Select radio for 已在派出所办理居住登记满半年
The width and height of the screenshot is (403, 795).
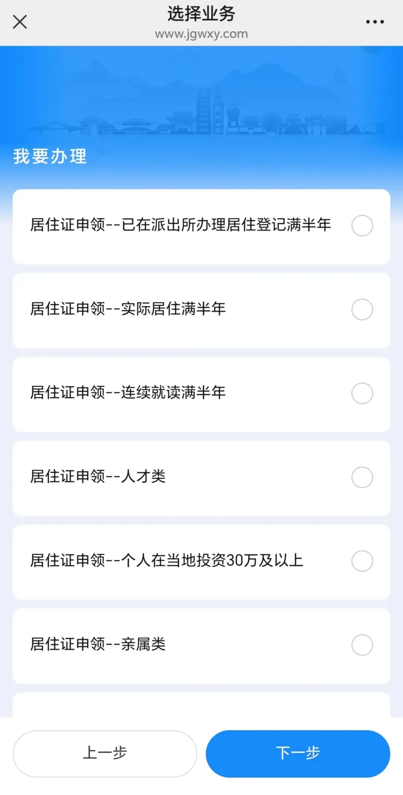362,226
